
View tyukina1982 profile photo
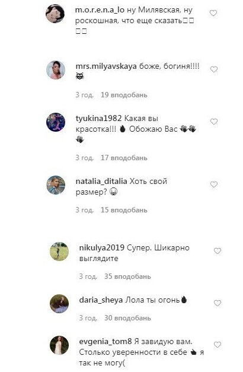56,122
